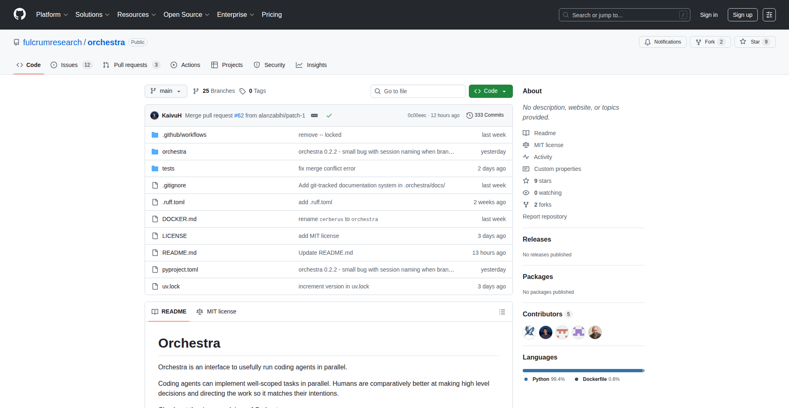The image size is (789, 408).
Task: Click the DOCKER.md file icon
Action: point(155,219)
